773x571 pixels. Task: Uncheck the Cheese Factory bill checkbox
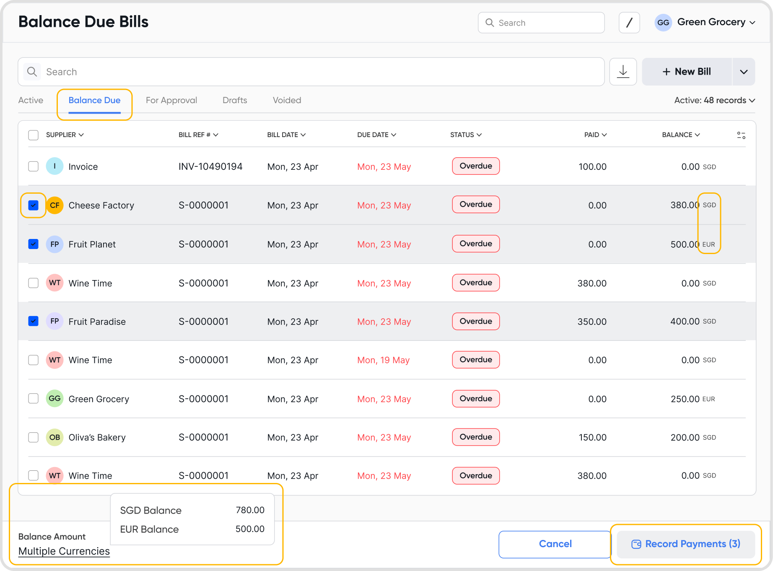[x=34, y=205]
